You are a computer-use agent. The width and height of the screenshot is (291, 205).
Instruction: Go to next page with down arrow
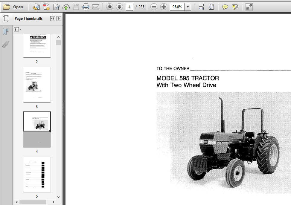[x=119, y=7]
